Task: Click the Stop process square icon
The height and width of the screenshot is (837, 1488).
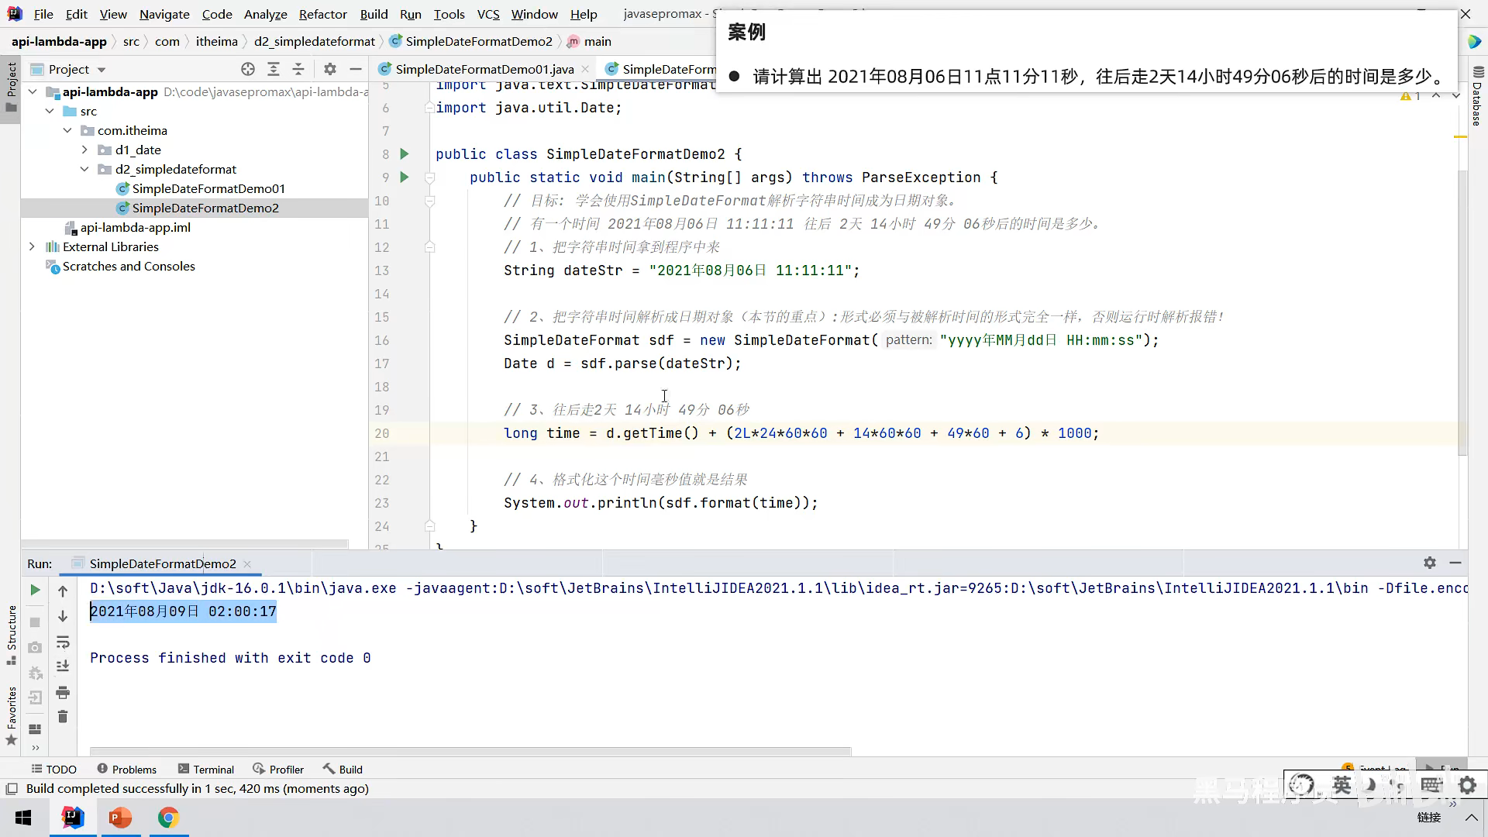Action: (x=35, y=622)
